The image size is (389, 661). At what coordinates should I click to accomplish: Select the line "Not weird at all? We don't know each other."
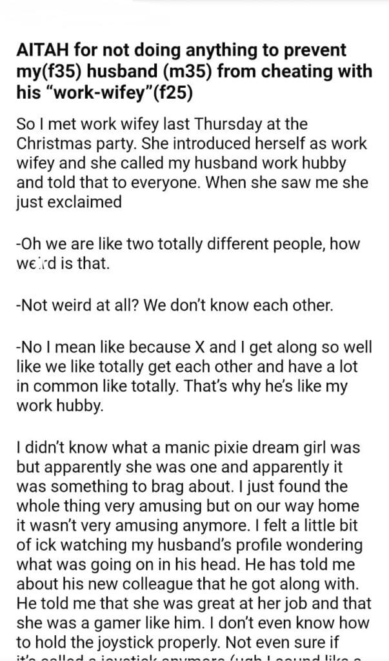174,305
